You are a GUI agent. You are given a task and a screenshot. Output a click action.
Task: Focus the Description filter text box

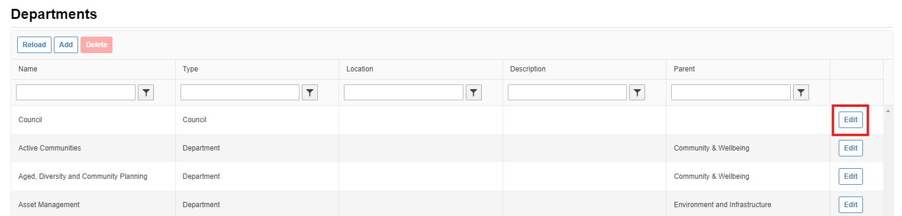pos(567,93)
